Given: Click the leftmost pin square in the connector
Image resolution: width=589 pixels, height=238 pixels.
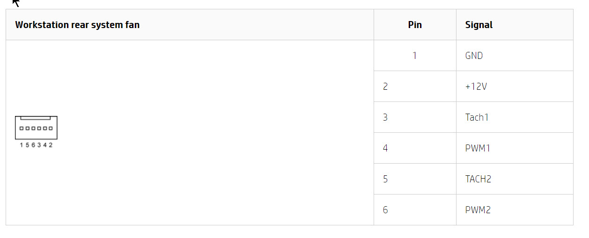Looking at the screenshot, I should (x=22, y=128).
